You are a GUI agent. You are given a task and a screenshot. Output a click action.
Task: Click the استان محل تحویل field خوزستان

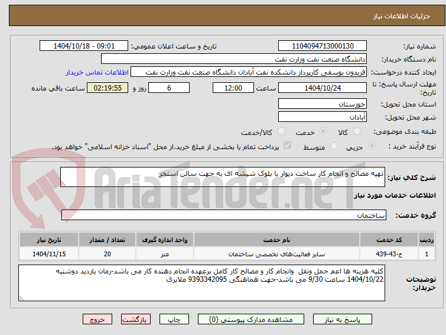click(323, 104)
